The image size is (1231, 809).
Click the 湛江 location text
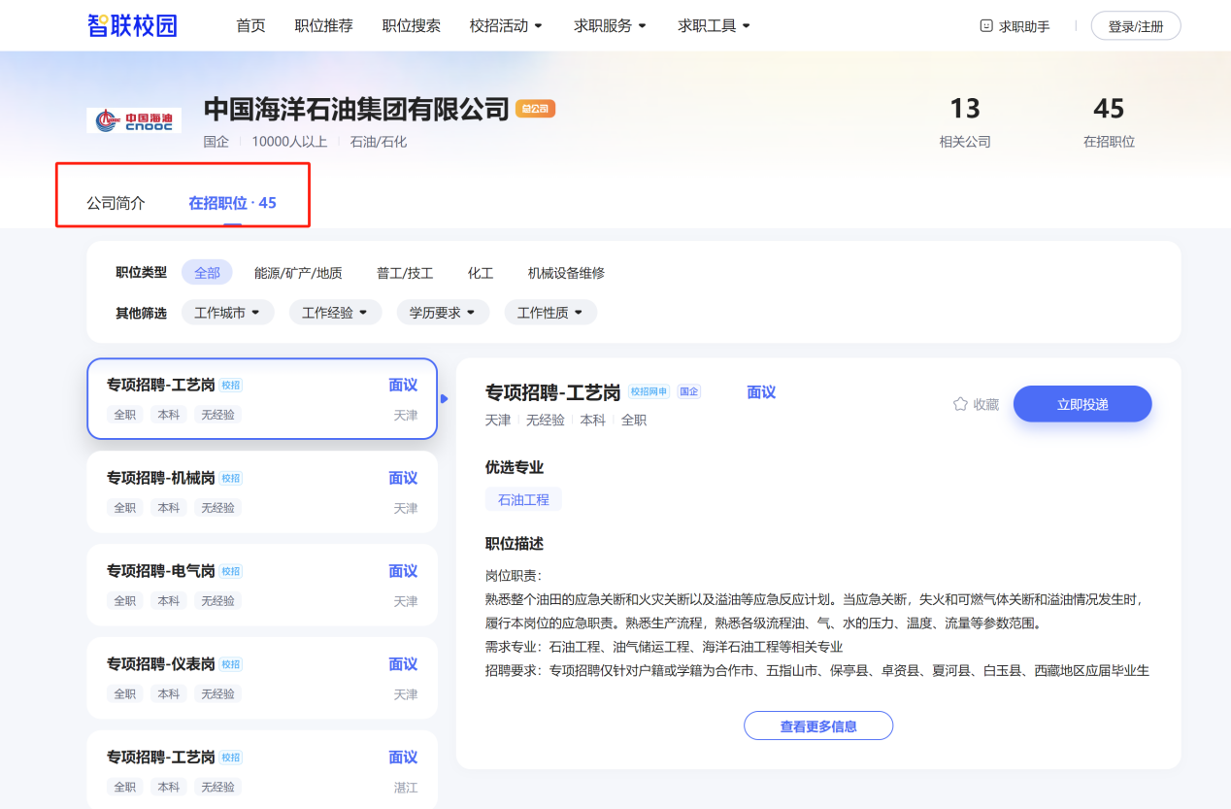click(x=406, y=788)
